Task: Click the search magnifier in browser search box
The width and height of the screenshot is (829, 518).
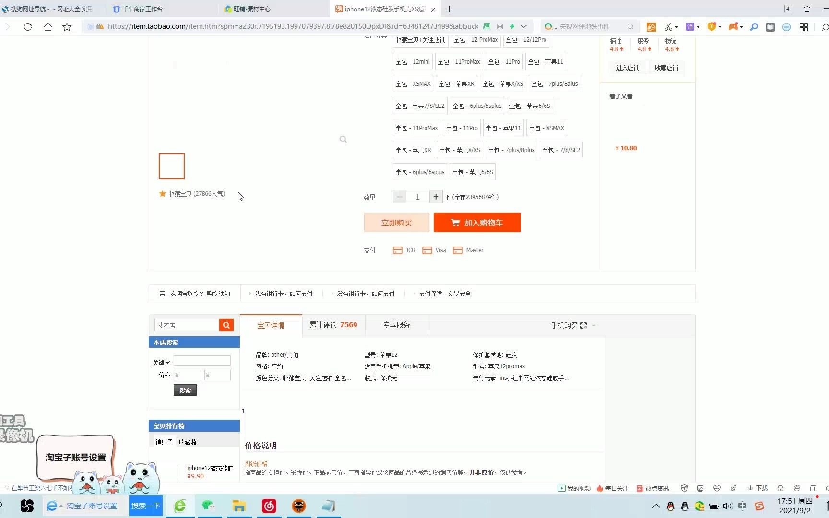Action: click(x=630, y=26)
